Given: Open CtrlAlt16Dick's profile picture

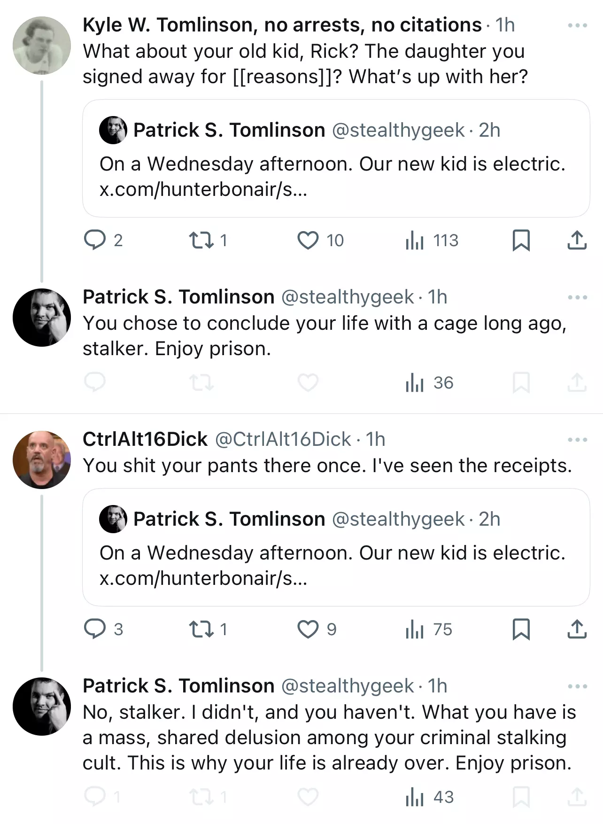Looking at the screenshot, I should coord(42,460).
